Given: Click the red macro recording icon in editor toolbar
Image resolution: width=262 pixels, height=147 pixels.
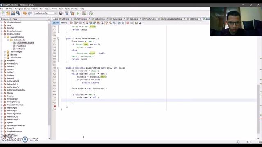Looking at the screenshot, I should [x=128, y=23].
